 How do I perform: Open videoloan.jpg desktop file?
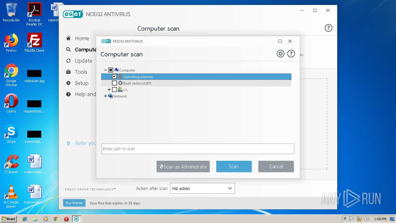(x=34, y=76)
